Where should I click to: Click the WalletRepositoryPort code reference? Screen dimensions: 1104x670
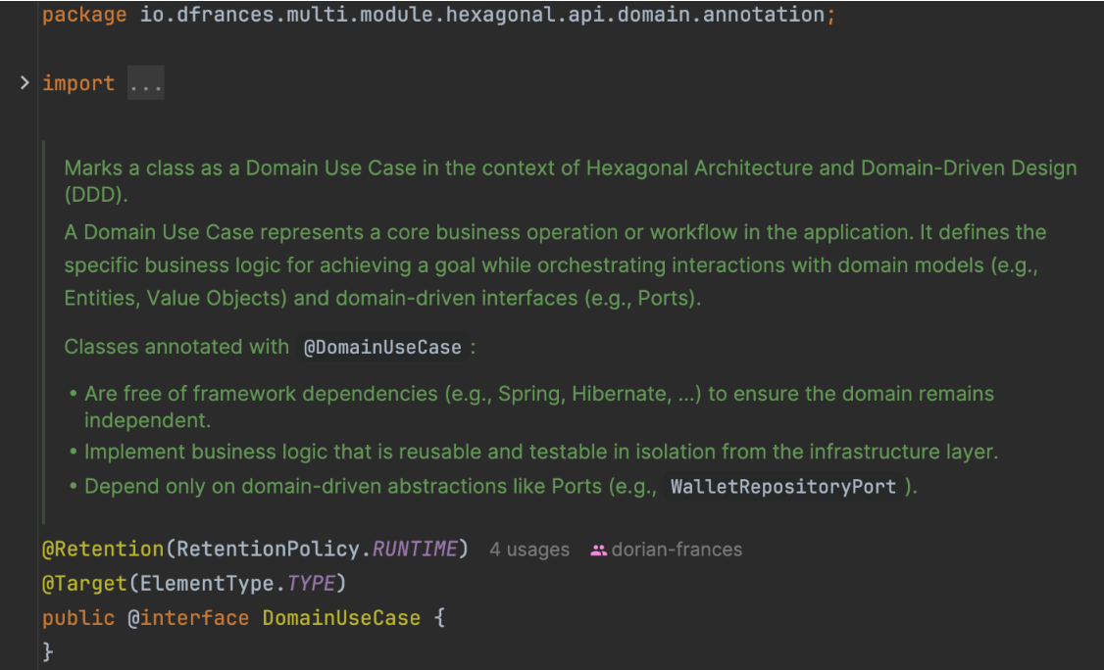783,486
